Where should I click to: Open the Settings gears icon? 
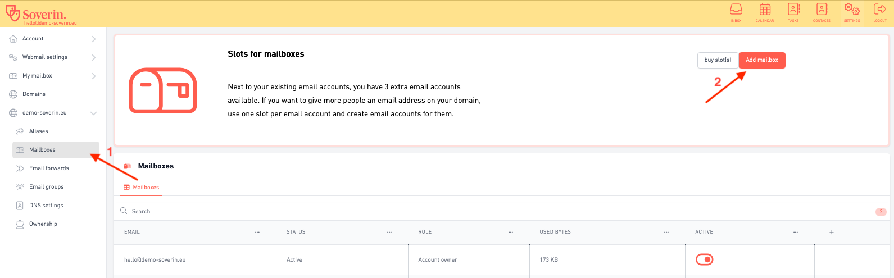coord(852,10)
